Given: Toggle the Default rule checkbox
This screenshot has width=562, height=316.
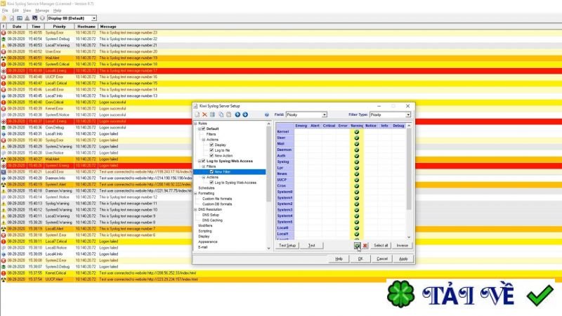Looking at the screenshot, I should tap(204, 129).
